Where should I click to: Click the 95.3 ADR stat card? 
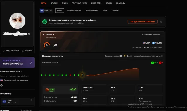(x=122, y=100)
